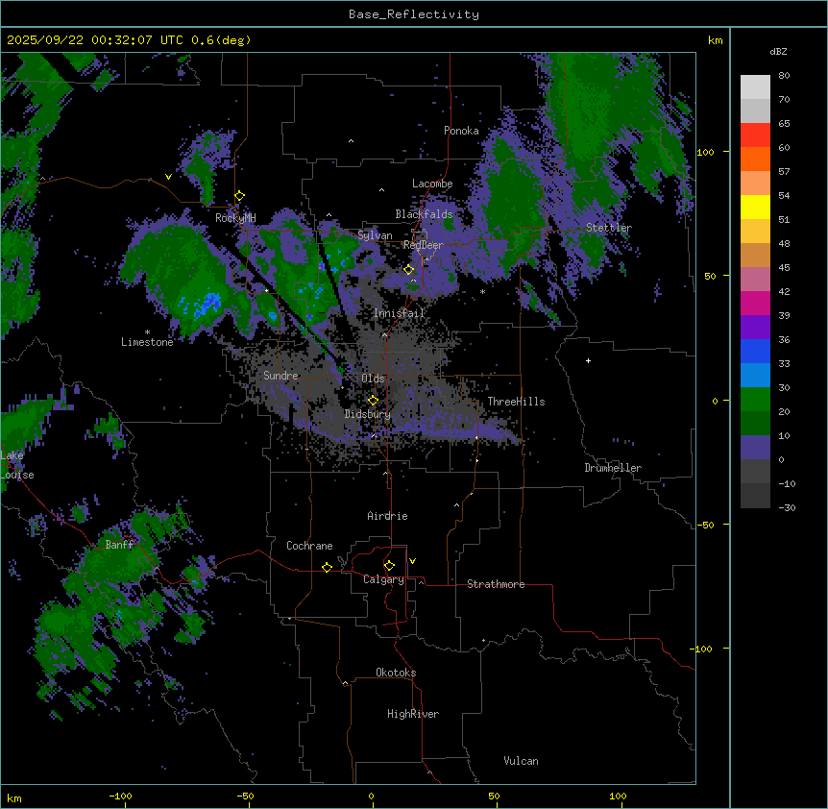Pick the yellow diamond marker under Cochrane
This screenshot has height=809, width=828.
point(327,568)
